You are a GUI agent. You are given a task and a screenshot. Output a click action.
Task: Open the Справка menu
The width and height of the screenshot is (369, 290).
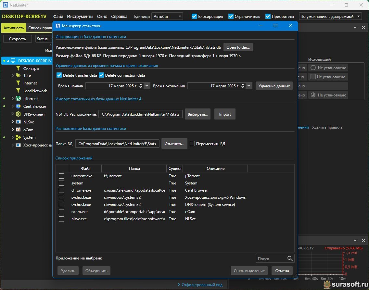coord(119,17)
